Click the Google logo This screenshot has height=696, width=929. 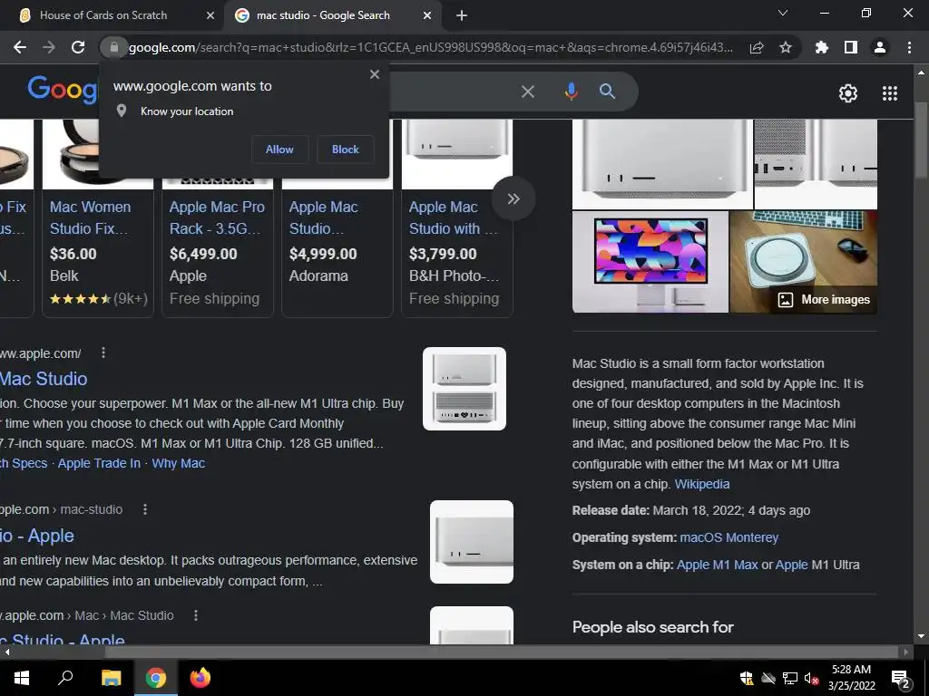point(63,90)
